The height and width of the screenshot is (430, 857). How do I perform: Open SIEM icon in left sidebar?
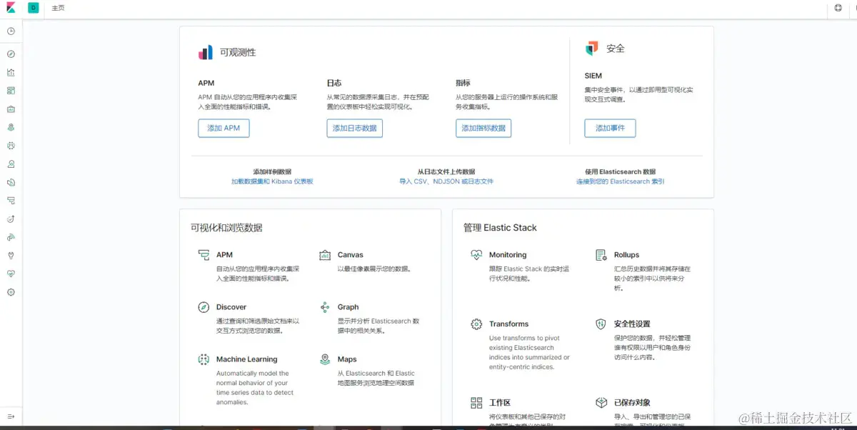[11, 237]
